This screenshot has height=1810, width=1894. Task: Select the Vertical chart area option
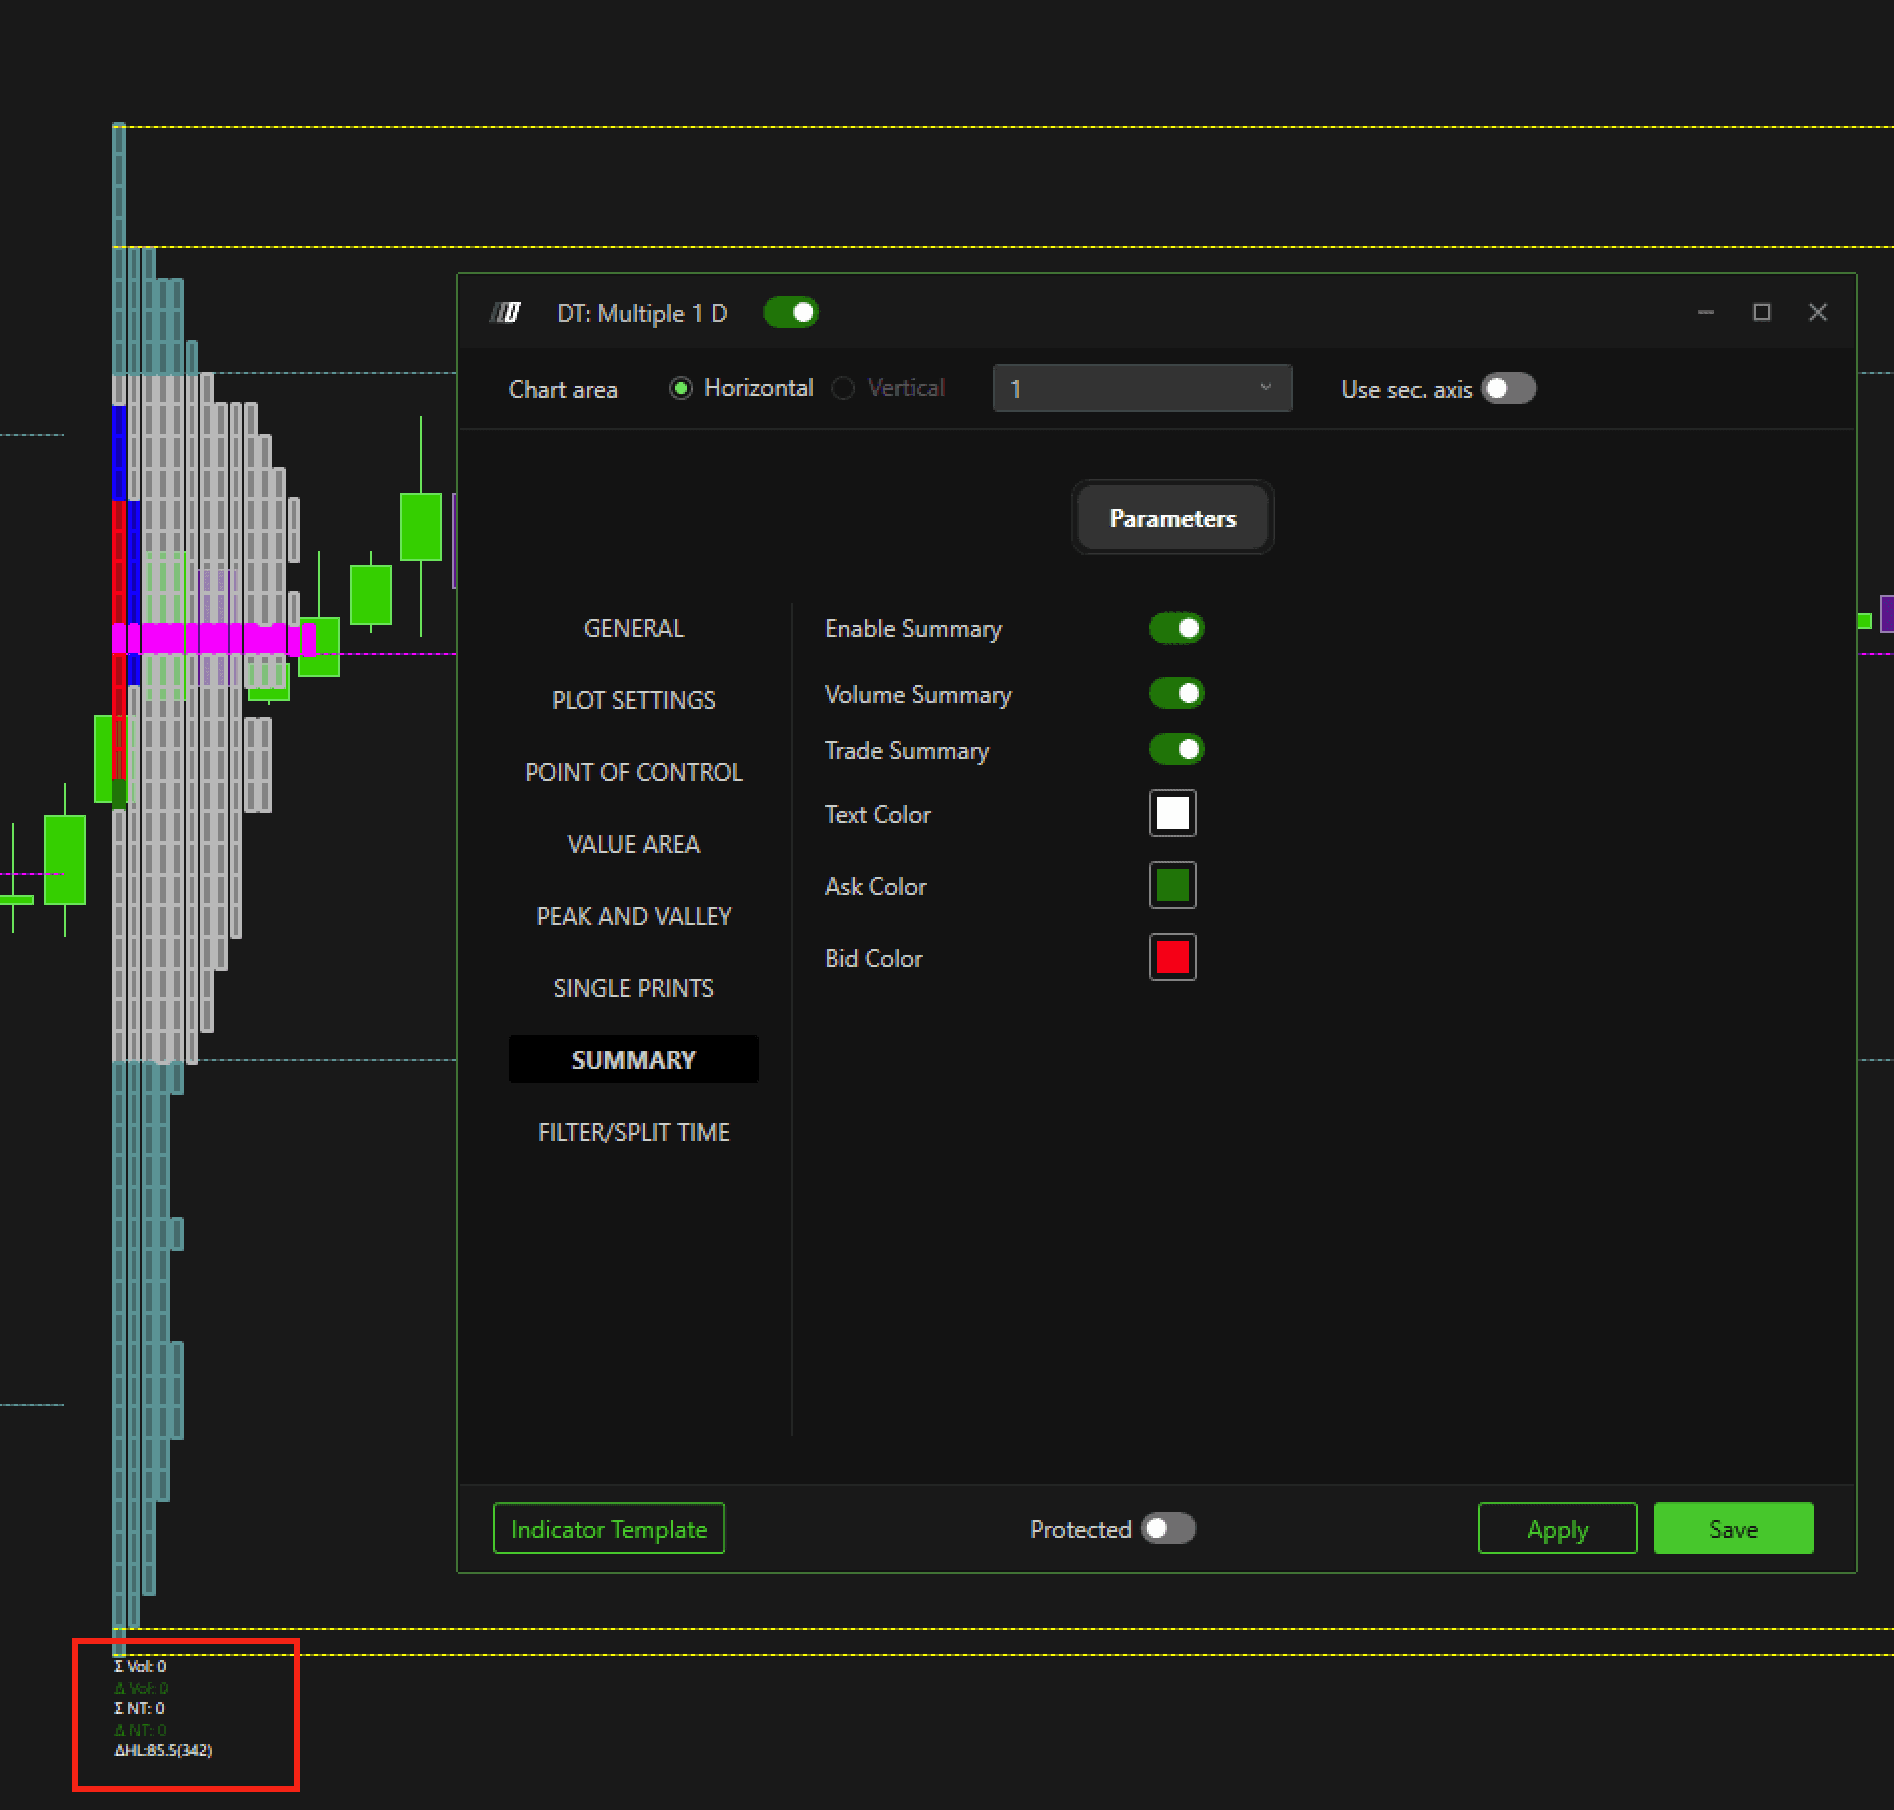click(x=843, y=389)
